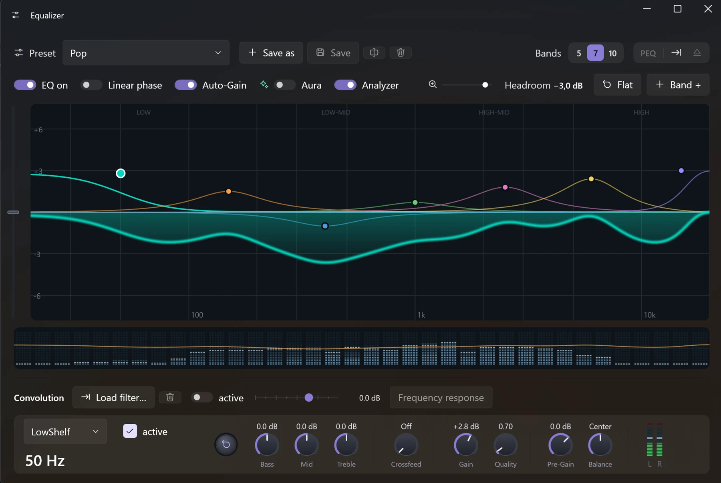The image size is (721, 483).
Task: Click the Mid knob
Action: [306, 445]
